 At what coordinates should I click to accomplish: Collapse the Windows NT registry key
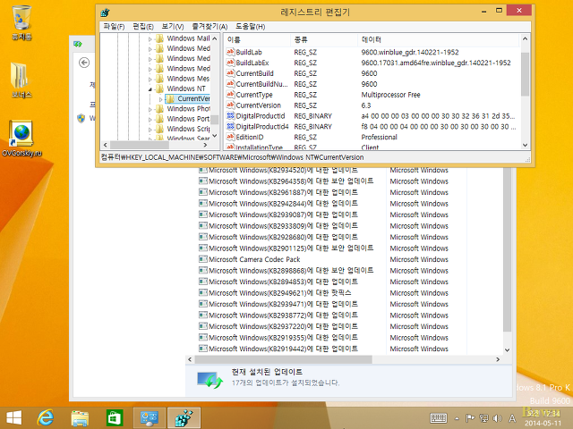click(150, 88)
